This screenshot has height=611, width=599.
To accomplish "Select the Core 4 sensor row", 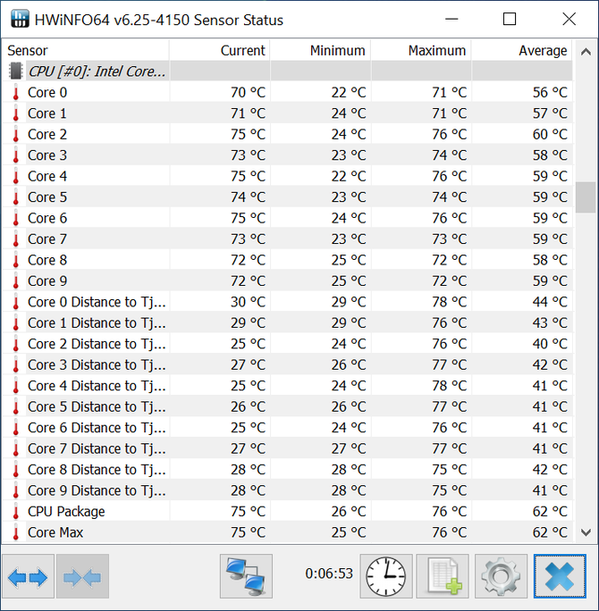I will click(x=288, y=176).
